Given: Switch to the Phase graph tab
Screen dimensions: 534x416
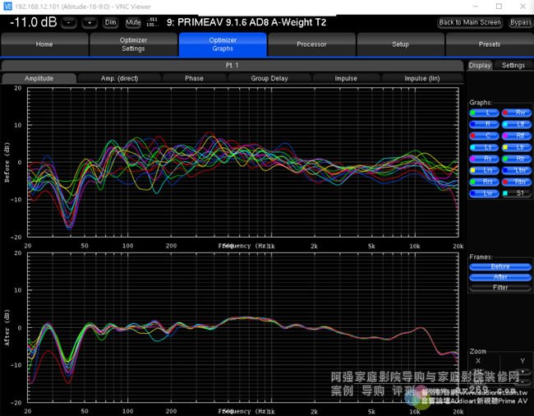Looking at the screenshot, I should pyautogui.click(x=194, y=78).
